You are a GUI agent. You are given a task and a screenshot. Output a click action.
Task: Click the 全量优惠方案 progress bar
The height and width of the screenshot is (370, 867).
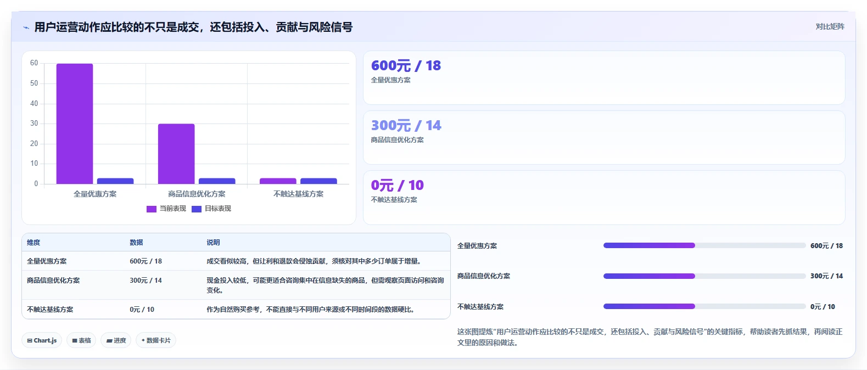(x=704, y=245)
